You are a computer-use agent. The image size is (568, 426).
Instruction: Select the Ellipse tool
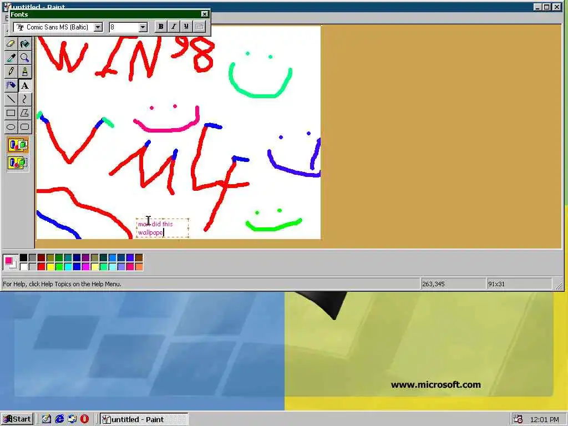pos(11,126)
